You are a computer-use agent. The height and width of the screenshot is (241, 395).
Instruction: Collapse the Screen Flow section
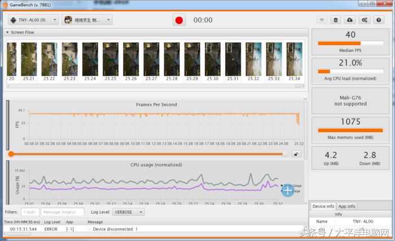click(x=8, y=33)
